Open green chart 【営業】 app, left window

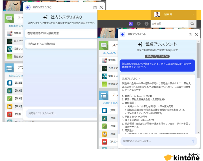click(x=10, y=91)
